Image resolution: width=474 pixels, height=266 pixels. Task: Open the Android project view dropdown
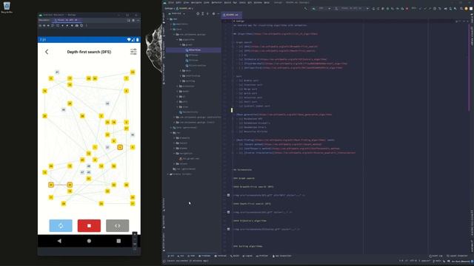(x=177, y=13)
